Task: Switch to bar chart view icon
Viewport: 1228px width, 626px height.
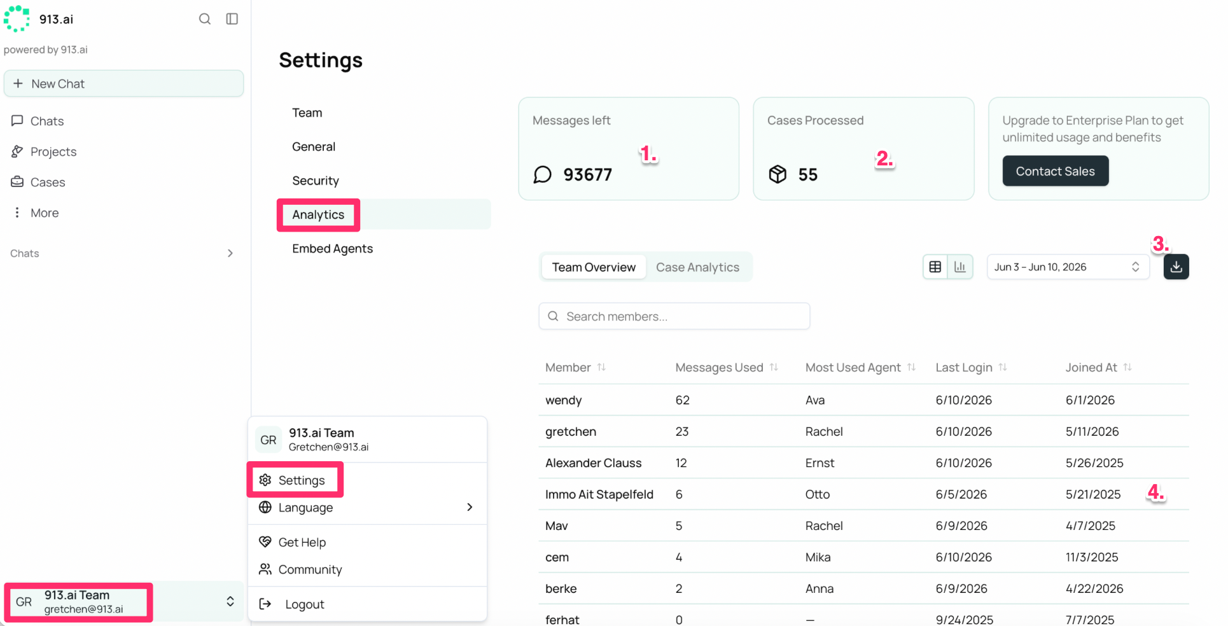Action: [x=960, y=267]
